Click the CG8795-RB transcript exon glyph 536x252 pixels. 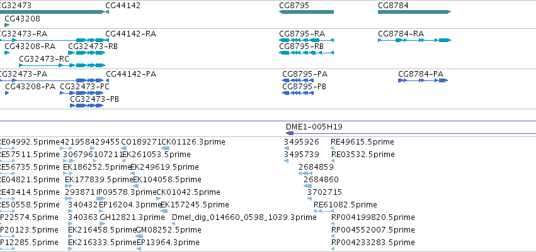click(306, 53)
